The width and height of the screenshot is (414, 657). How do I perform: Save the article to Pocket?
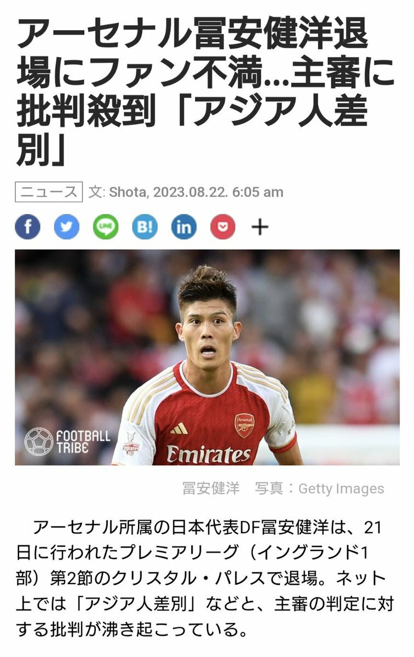point(223,227)
